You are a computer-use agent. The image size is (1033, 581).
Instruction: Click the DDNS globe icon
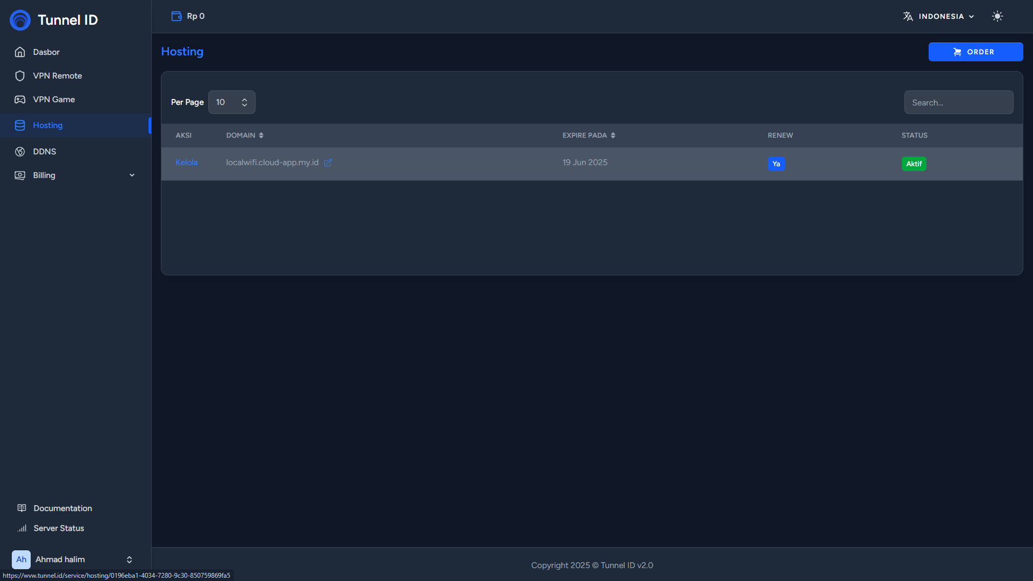pos(20,152)
